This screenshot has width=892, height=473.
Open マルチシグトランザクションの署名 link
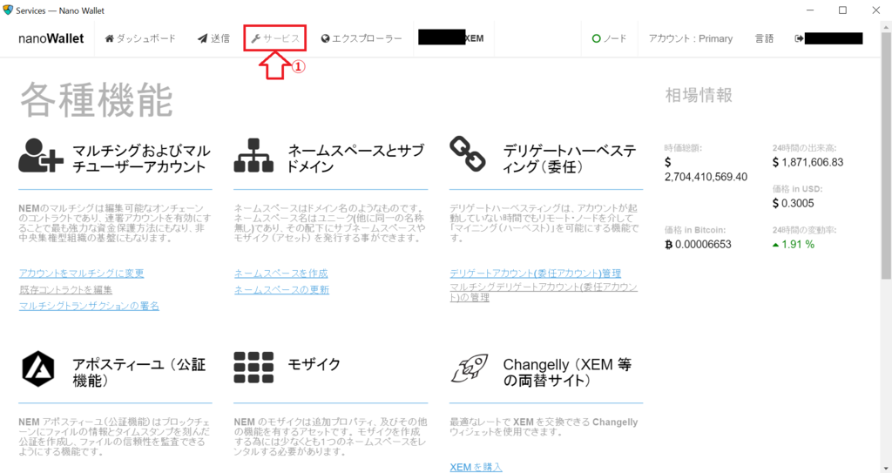point(90,306)
